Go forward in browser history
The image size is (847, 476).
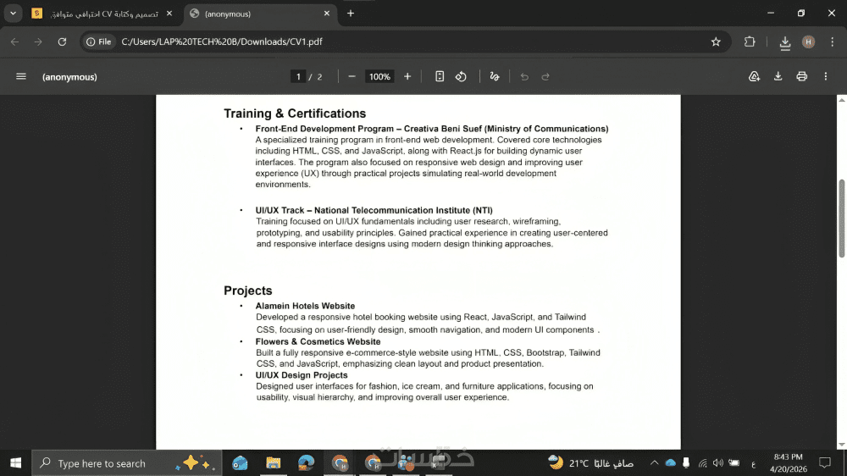pos(38,42)
